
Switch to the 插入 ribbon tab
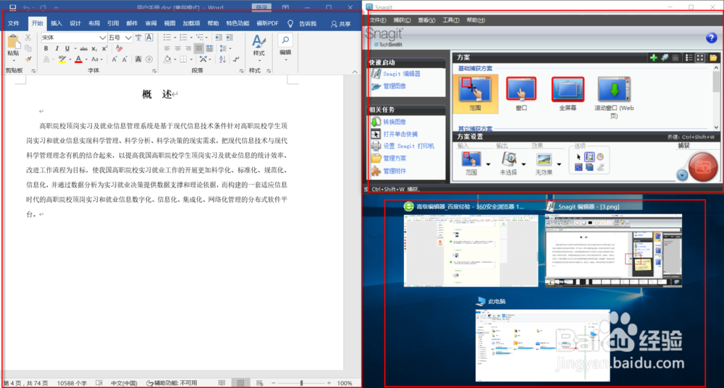[56, 24]
